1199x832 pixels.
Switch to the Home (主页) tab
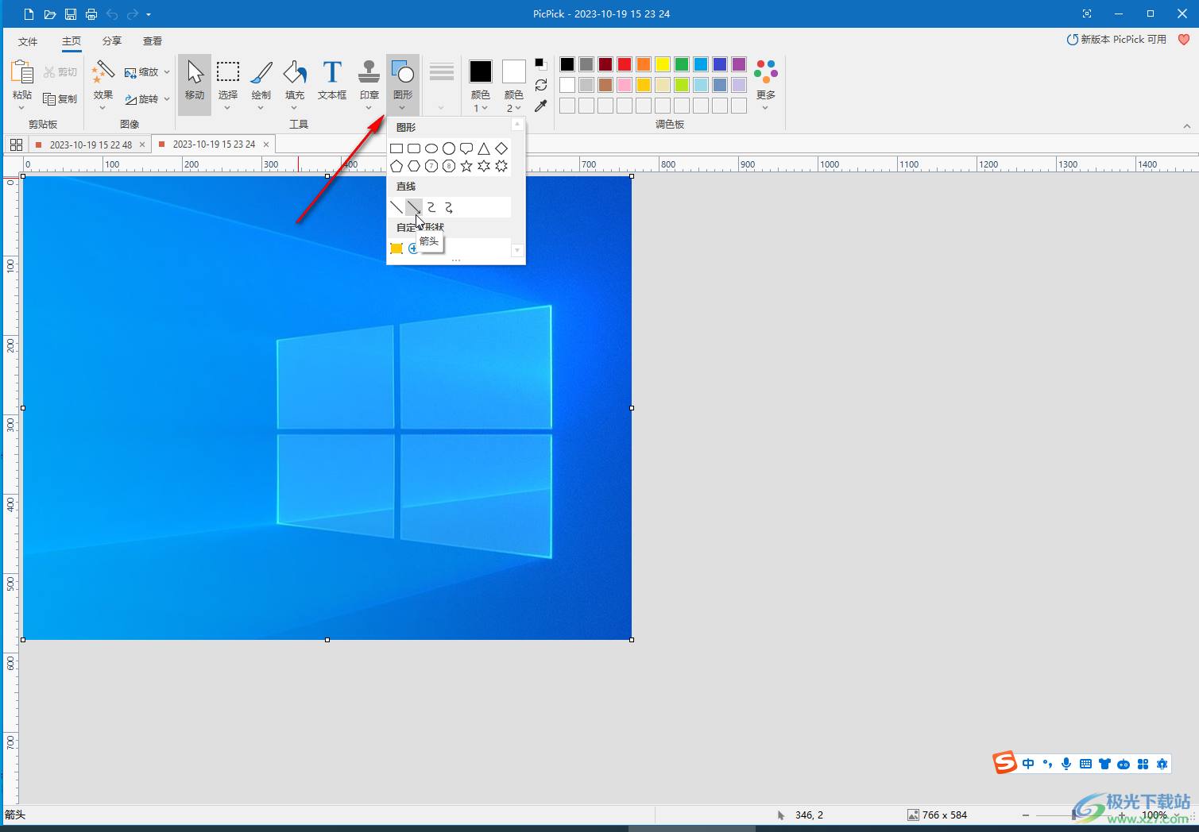coord(72,41)
